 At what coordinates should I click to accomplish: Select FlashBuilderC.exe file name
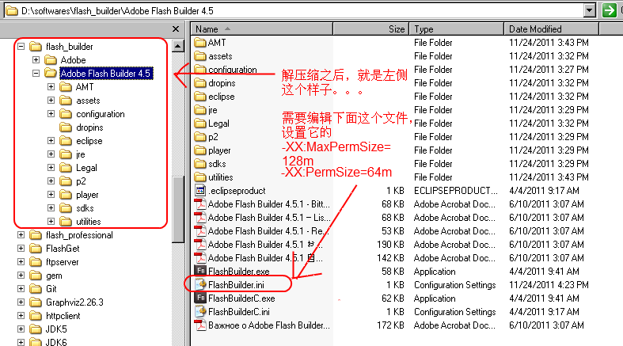click(x=241, y=298)
